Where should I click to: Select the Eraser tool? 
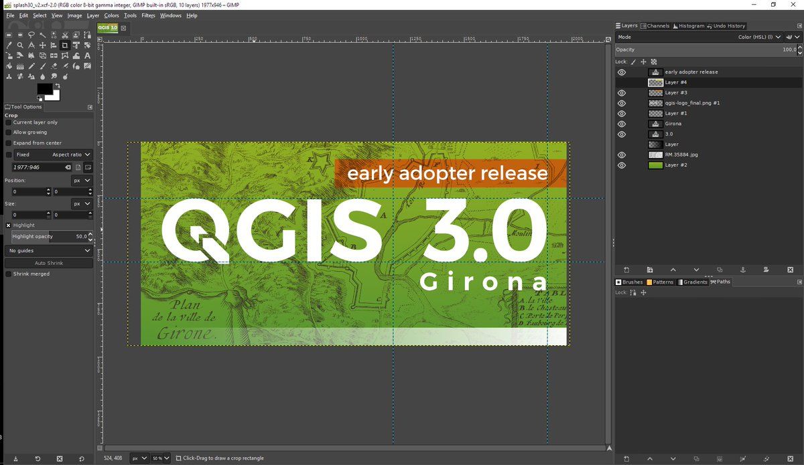click(x=54, y=66)
